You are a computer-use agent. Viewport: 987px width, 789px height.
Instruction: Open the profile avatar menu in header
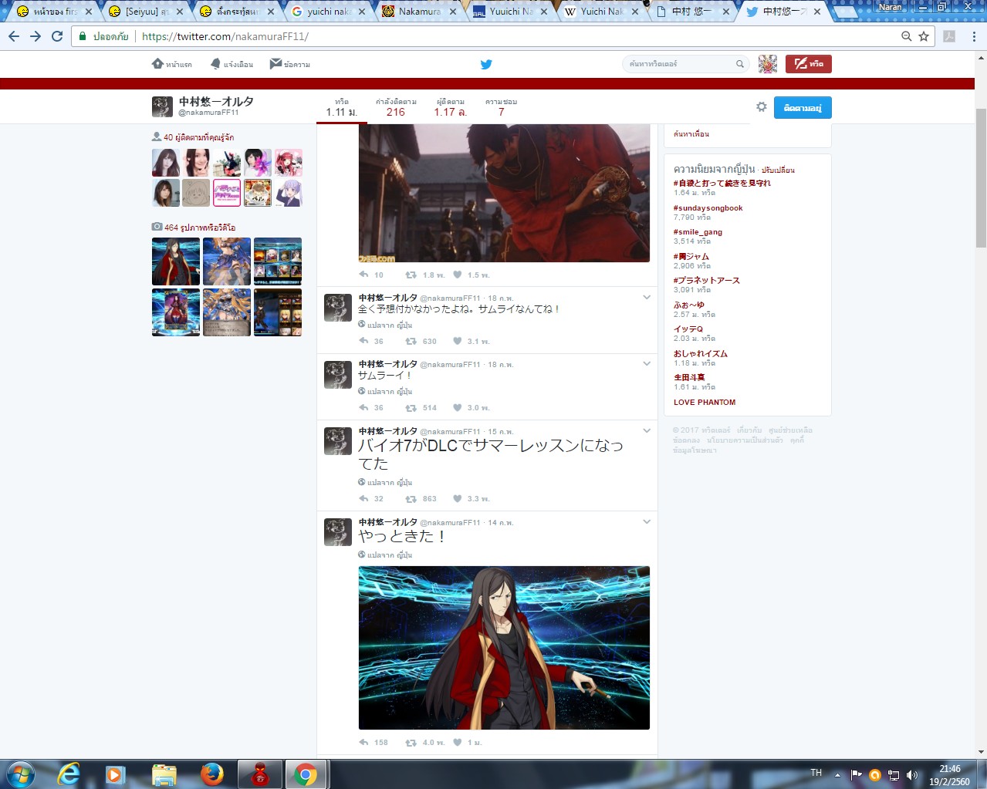[768, 64]
